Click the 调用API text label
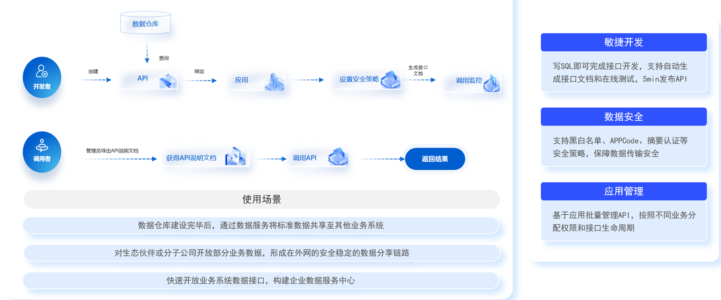 click(304, 158)
